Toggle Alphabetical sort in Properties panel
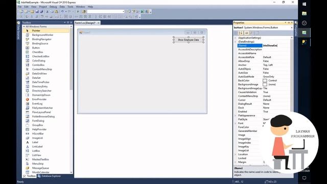Image resolution: width=327 pixels, height=184 pixels. pyautogui.click(x=241, y=33)
